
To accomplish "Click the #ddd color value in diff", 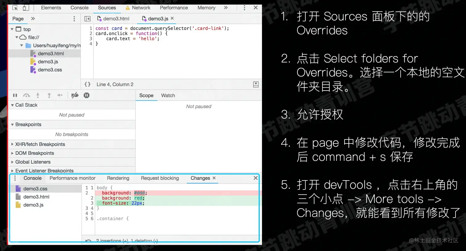I will pos(139,193).
